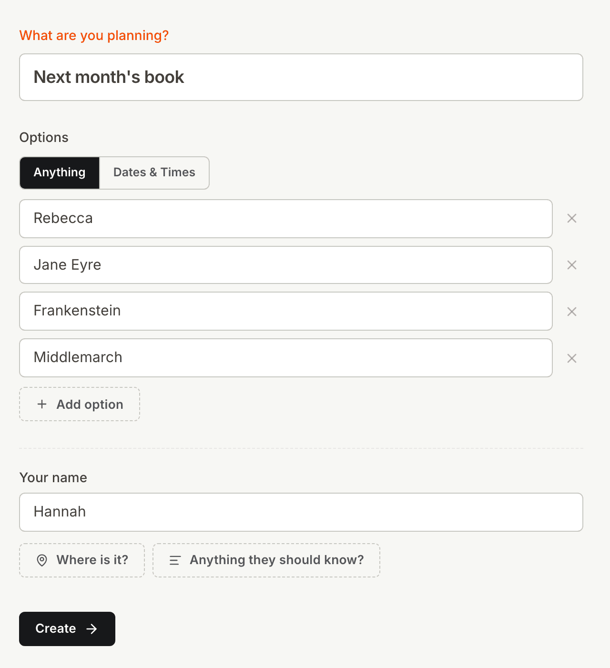Click into the Middlemarch option field

pyautogui.click(x=286, y=358)
